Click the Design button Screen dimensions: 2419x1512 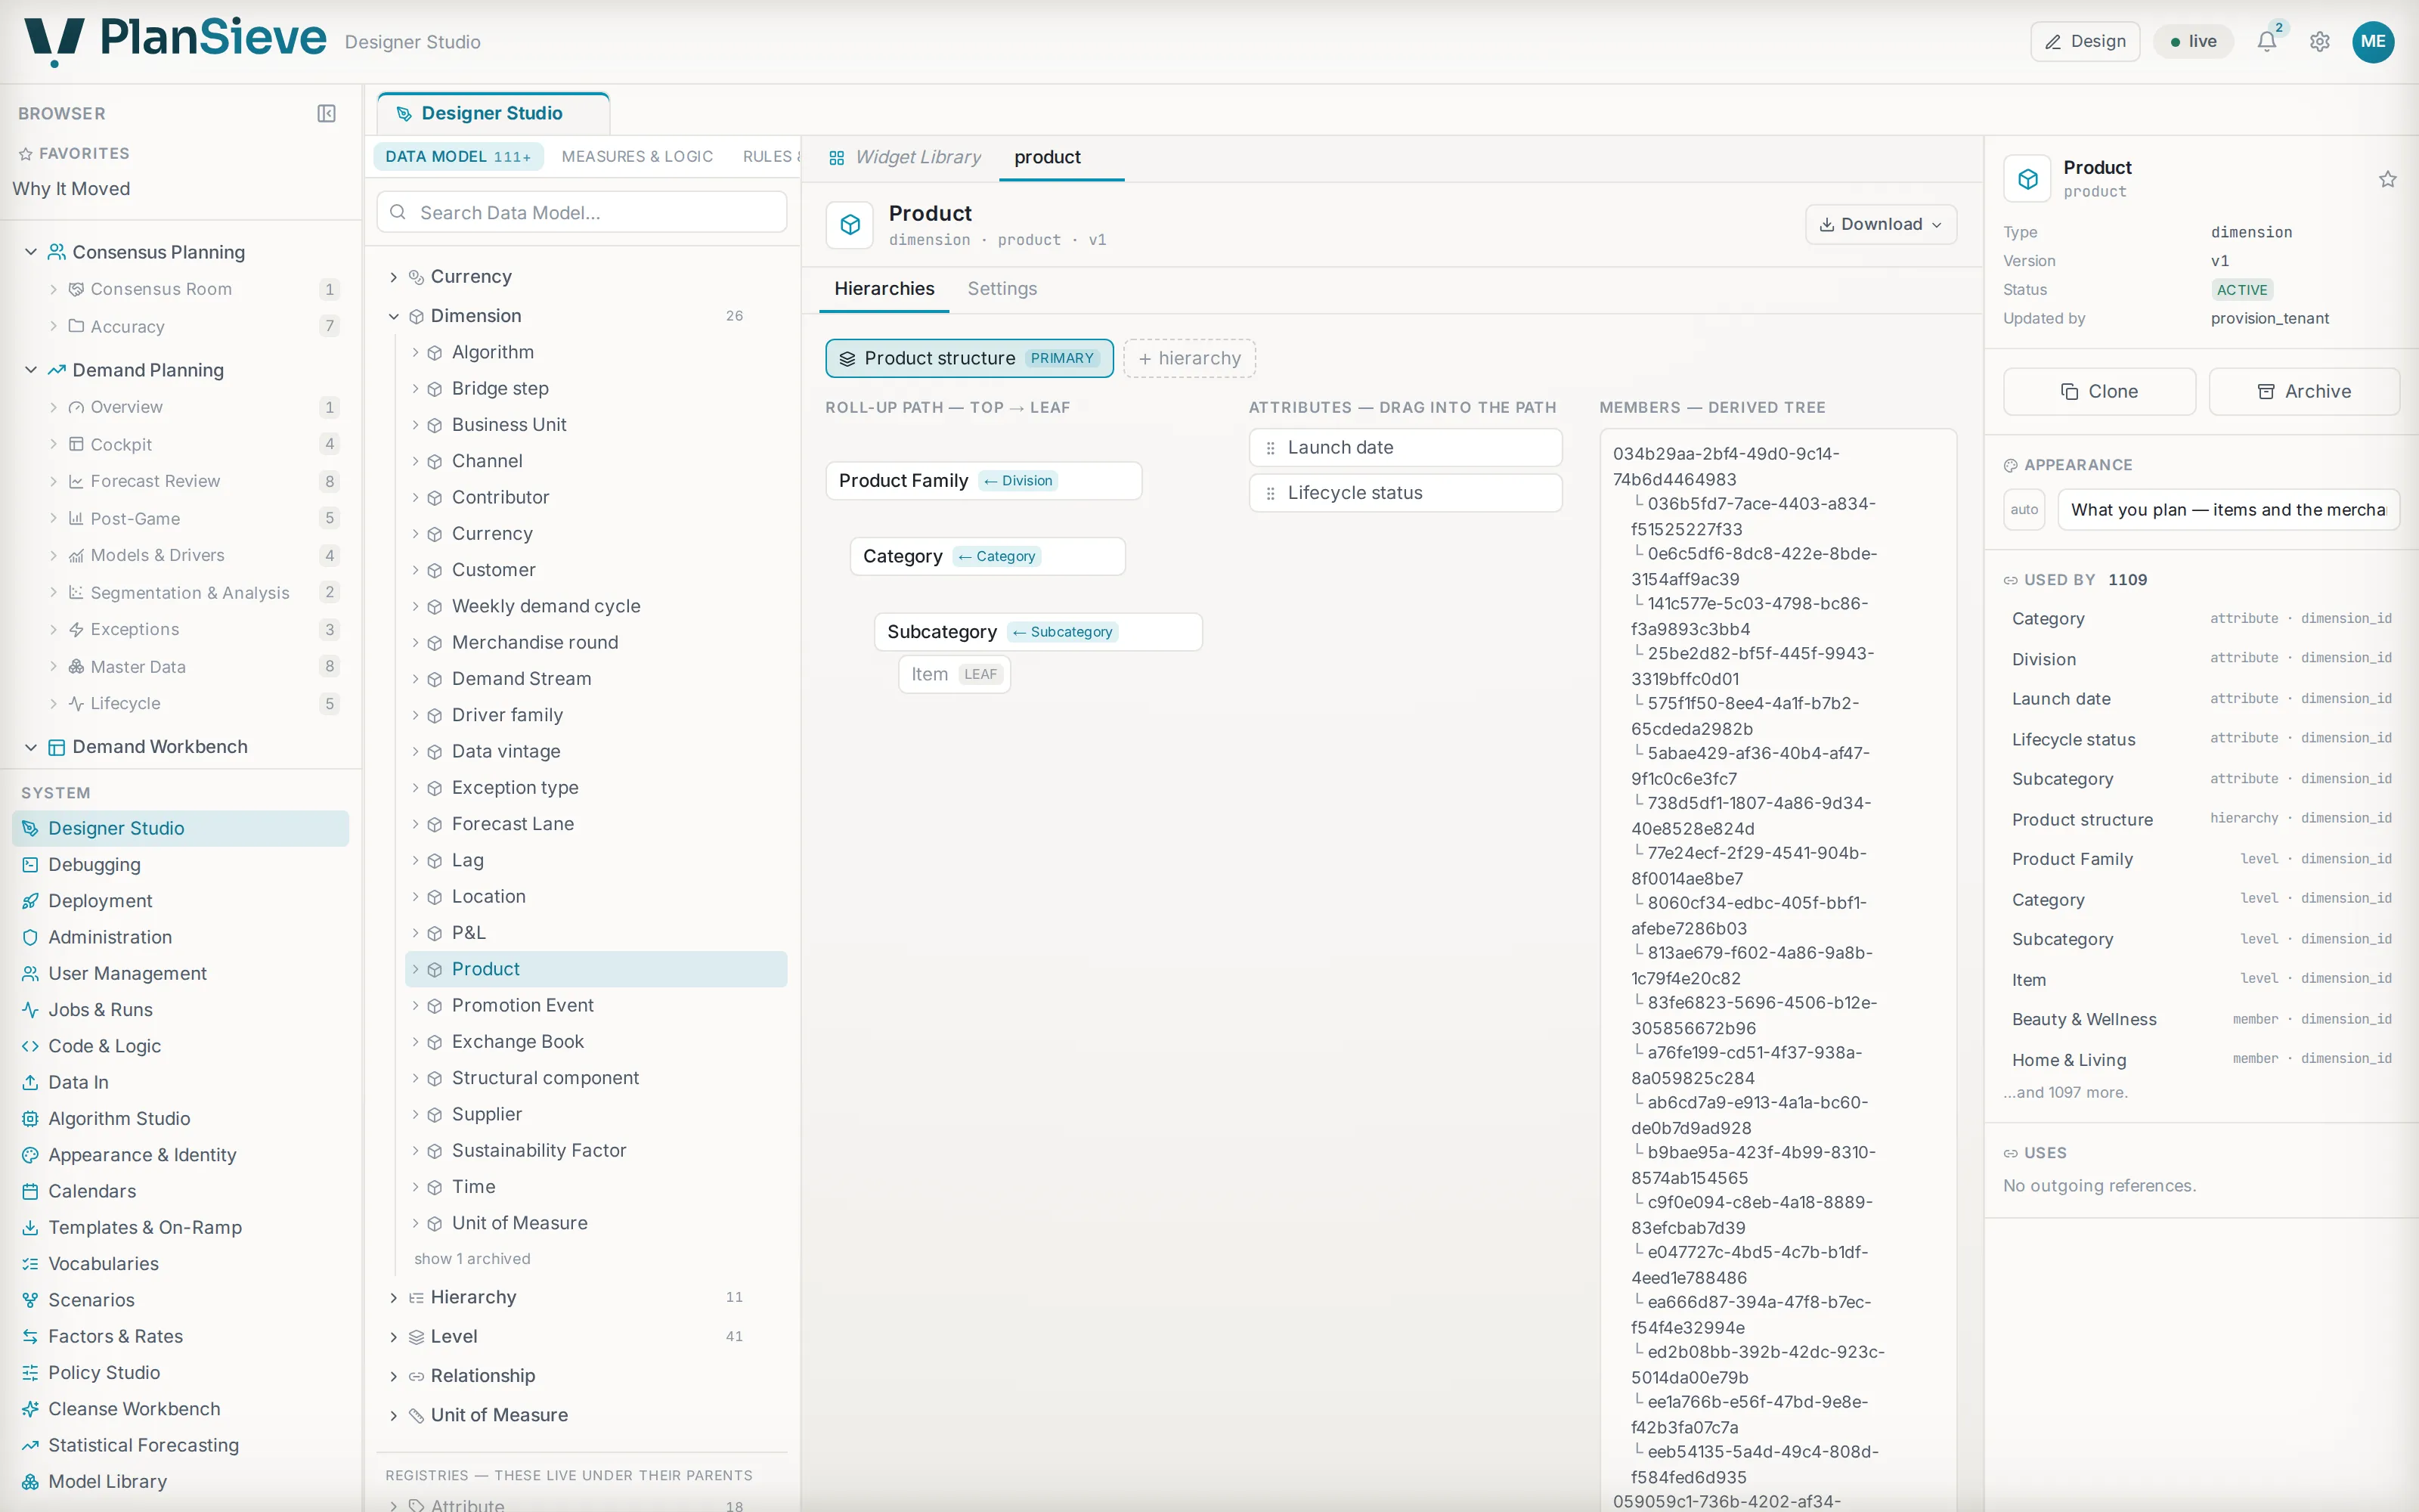[2085, 41]
